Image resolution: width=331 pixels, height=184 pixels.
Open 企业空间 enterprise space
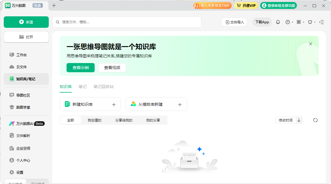(x=26, y=148)
